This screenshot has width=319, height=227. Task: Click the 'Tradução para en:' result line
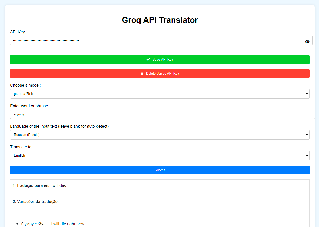click(39, 185)
